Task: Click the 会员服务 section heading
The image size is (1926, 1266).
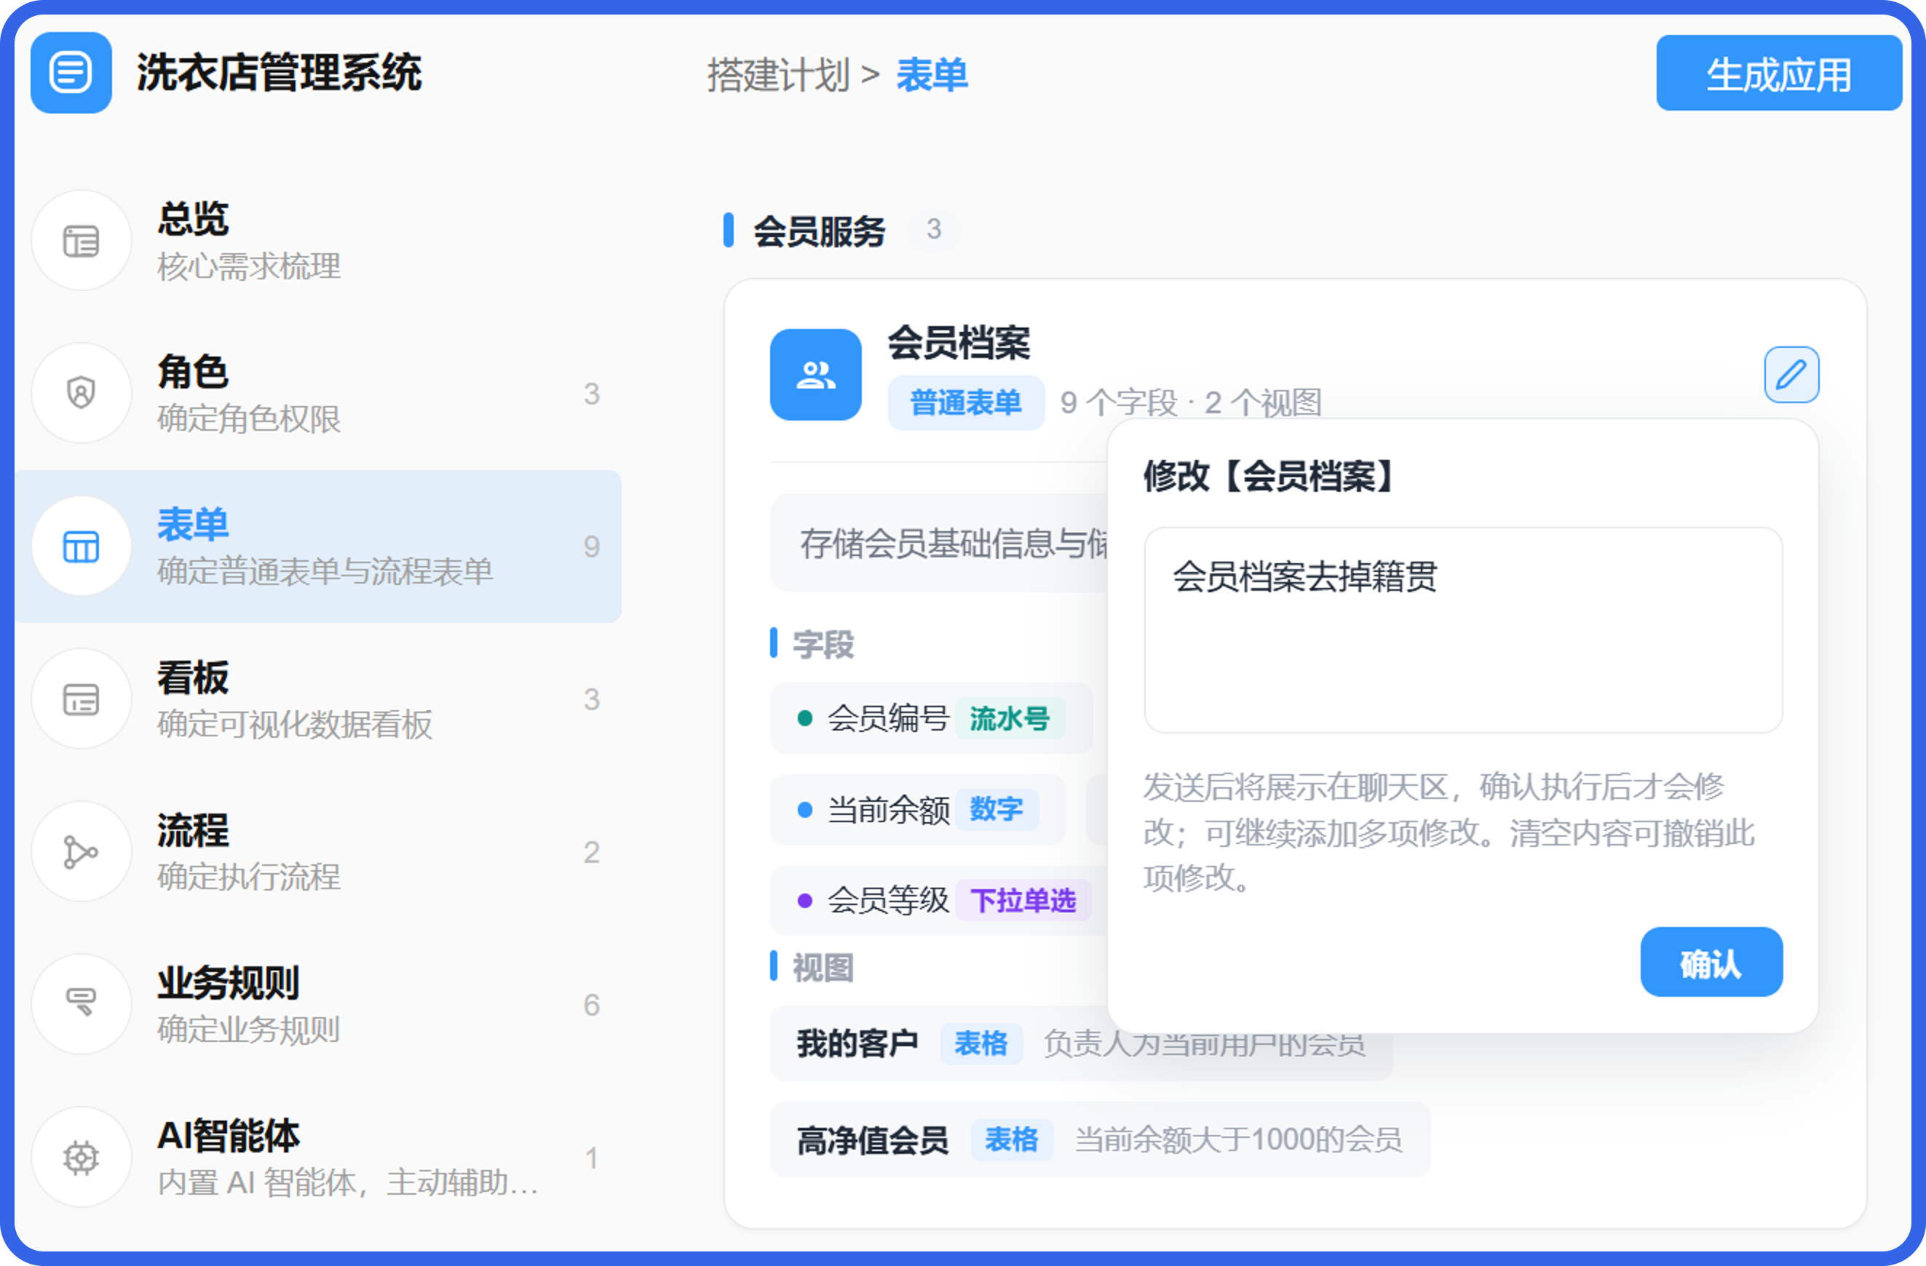Action: (x=819, y=231)
